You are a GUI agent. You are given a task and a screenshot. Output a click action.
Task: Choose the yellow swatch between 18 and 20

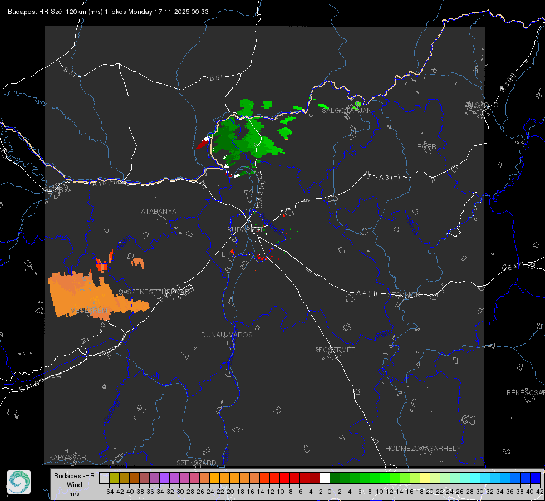425,478
